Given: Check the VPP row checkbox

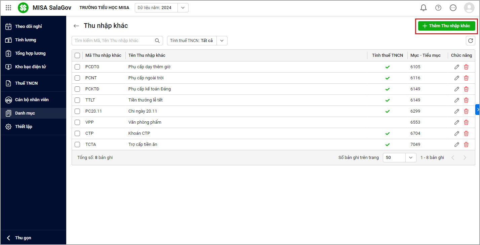Looking at the screenshot, I should tap(77, 122).
